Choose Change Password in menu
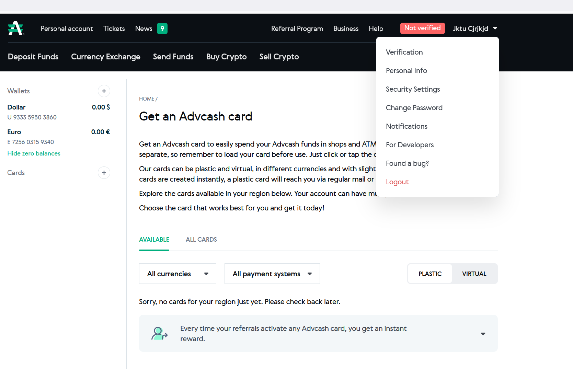The image size is (573, 369). pos(414,108)
